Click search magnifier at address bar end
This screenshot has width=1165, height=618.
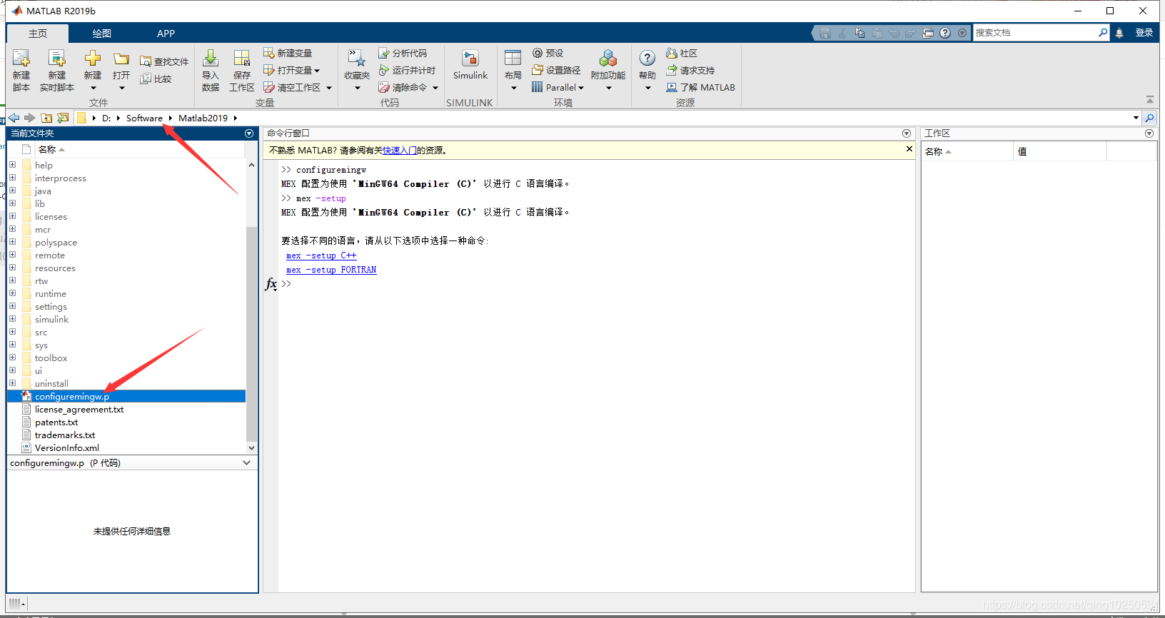coord(1149,118)
